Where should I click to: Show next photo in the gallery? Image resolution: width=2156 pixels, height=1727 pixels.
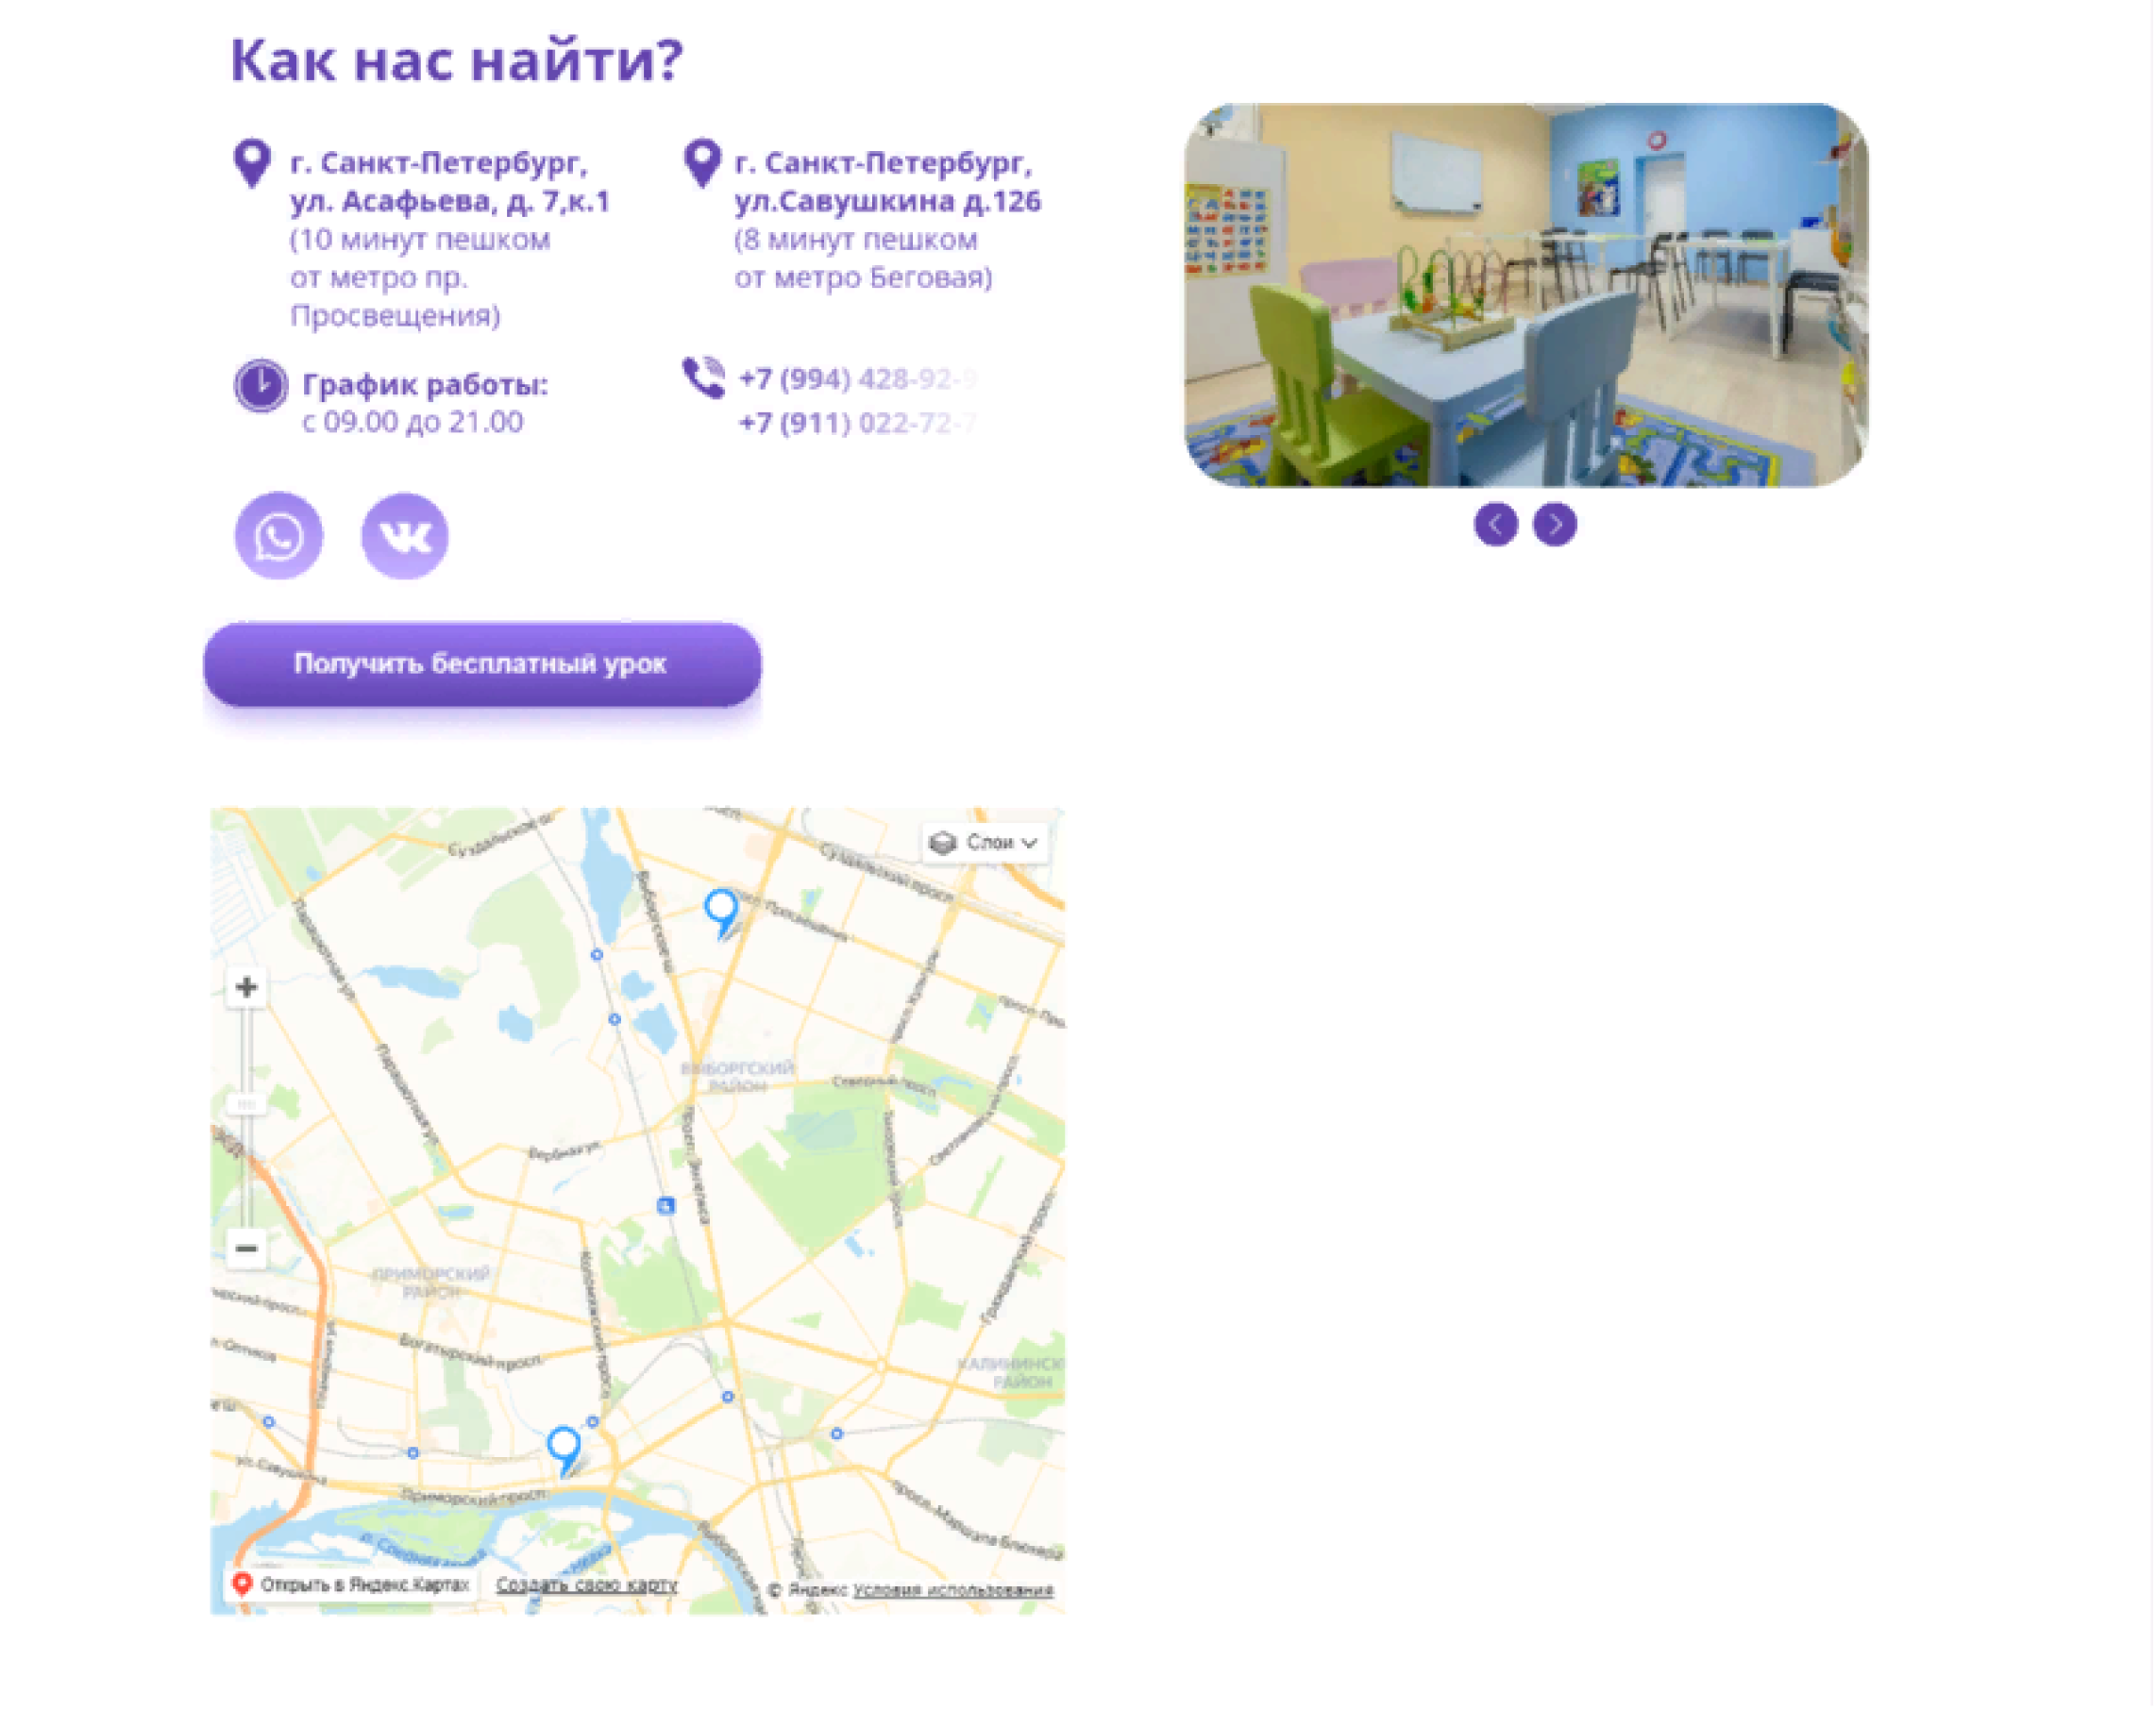click(1556, 525)
